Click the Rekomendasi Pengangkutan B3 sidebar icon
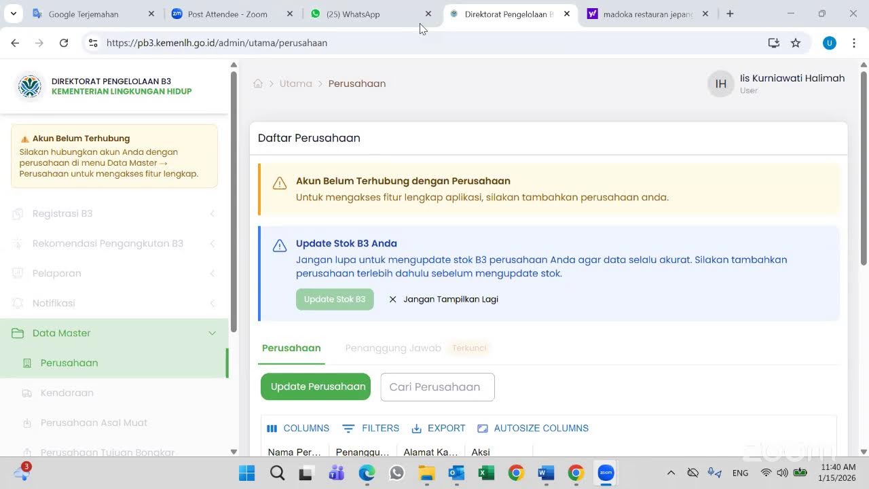The width and height of the screenshot is (869, 489). pyautogui.click(x=18, y=244)
